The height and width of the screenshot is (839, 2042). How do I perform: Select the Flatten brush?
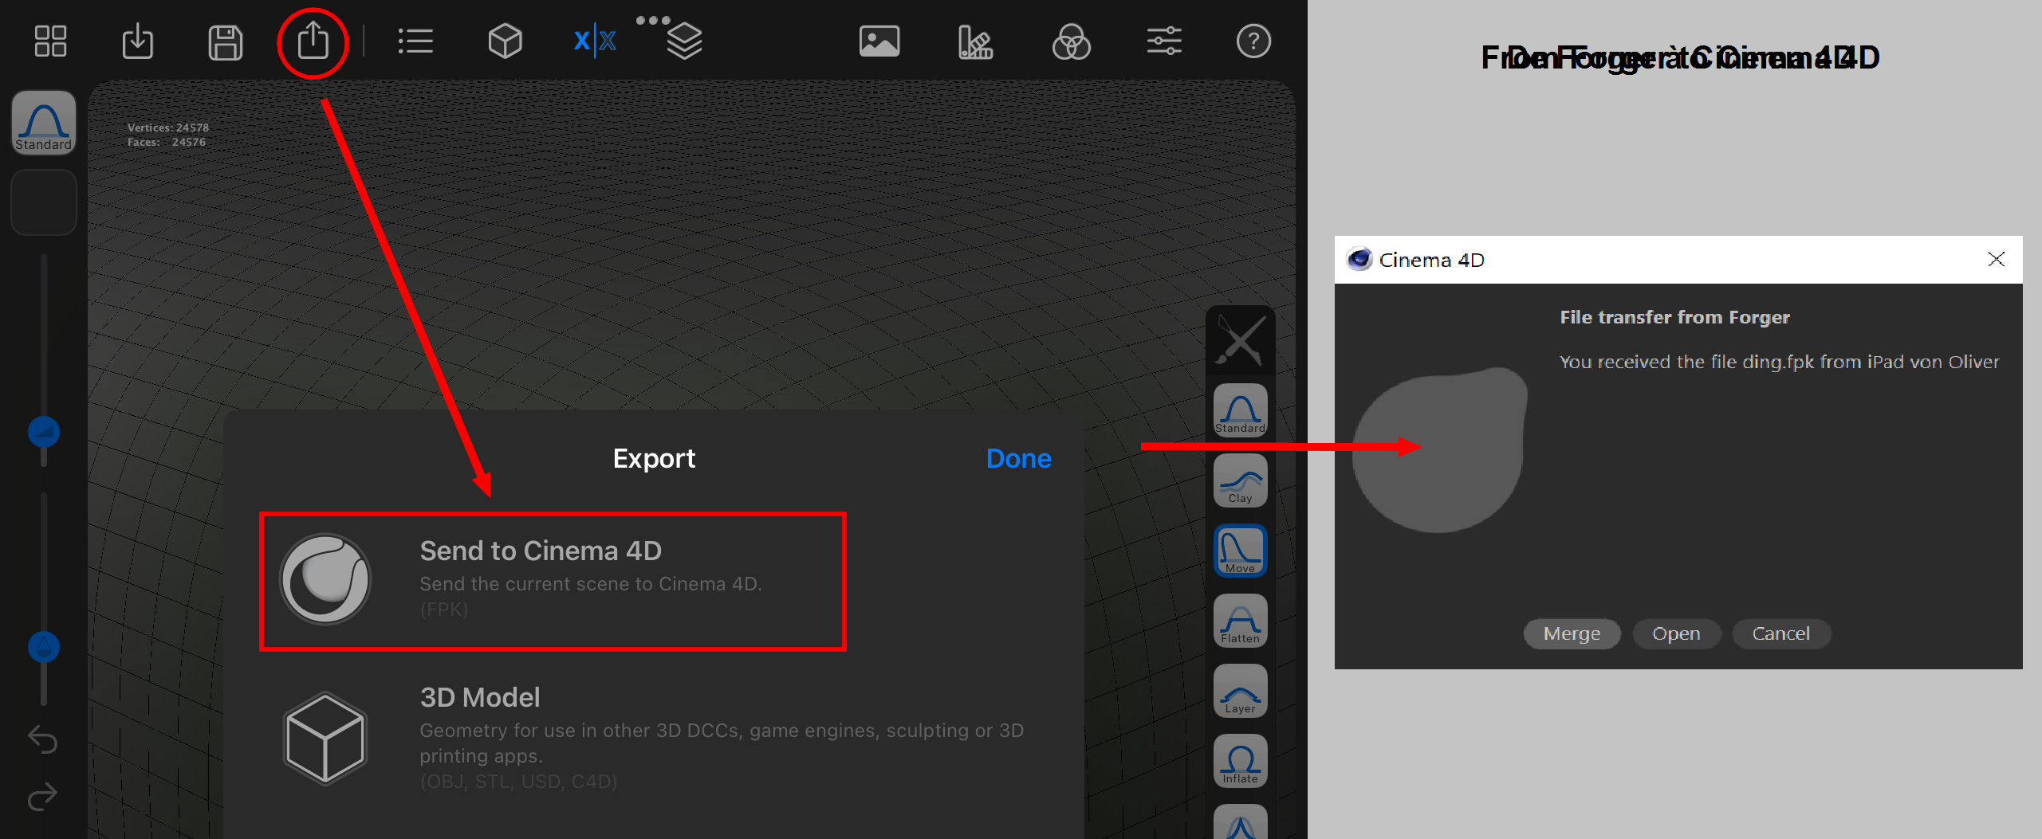click(x=1240, y=621)
